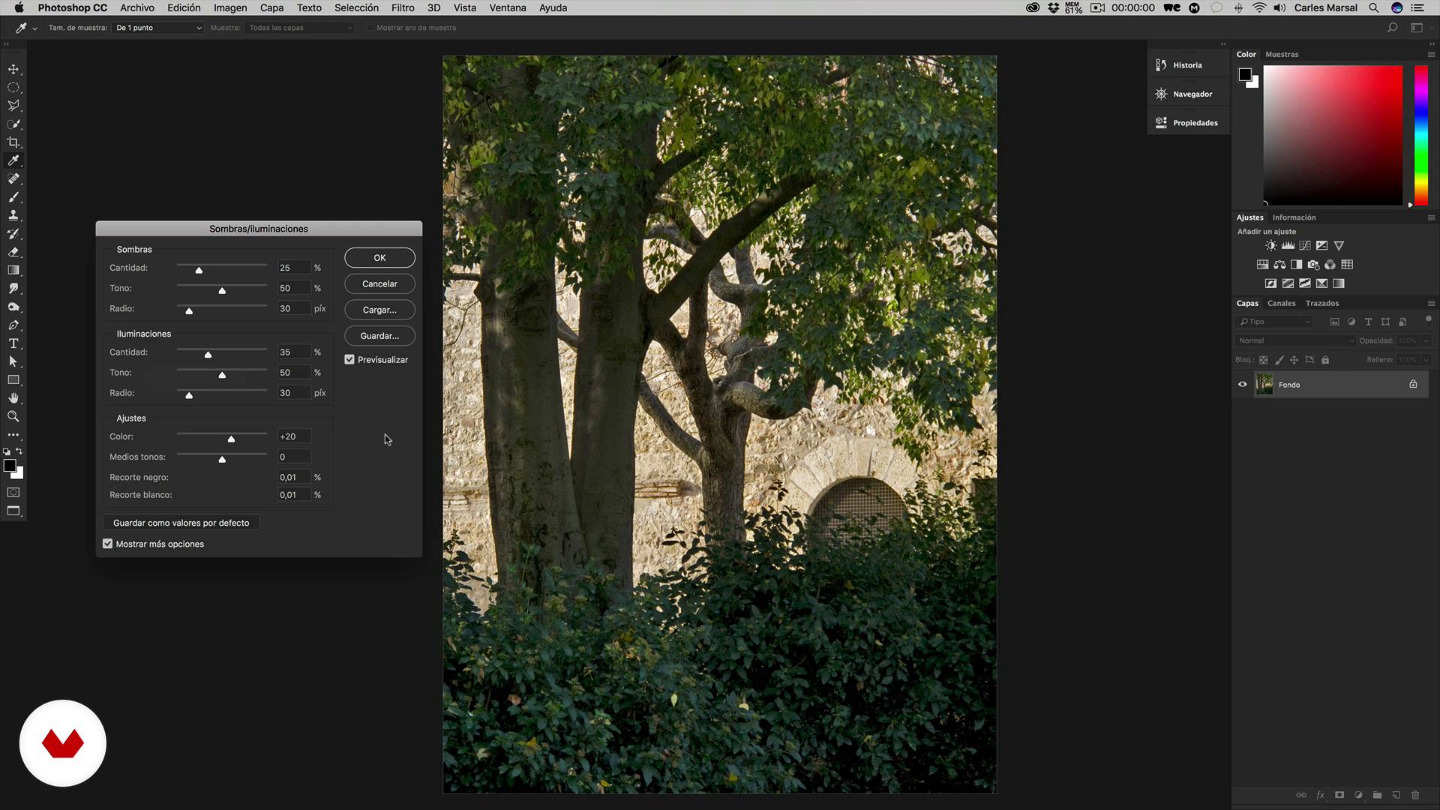Select the Pen tool

[x=13, y=325]
